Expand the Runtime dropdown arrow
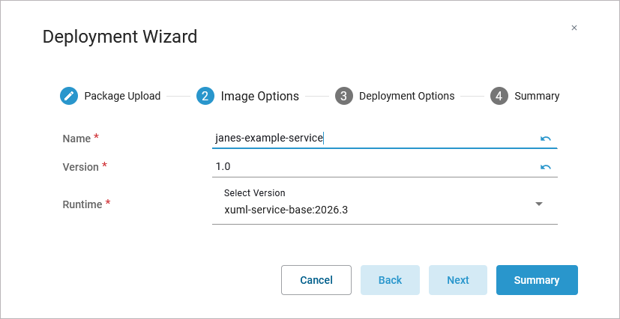This screenshot has height=319, width=620. click(538, 204)
